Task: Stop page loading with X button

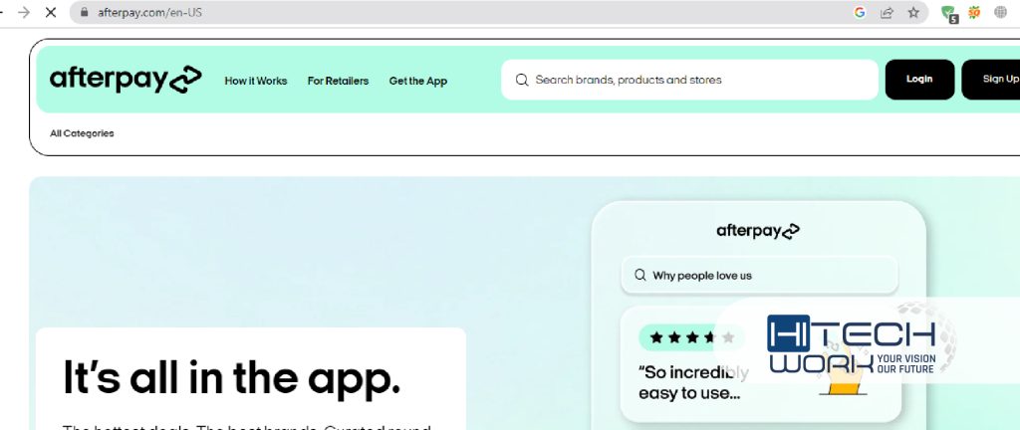Action: [x=51, y=12]
